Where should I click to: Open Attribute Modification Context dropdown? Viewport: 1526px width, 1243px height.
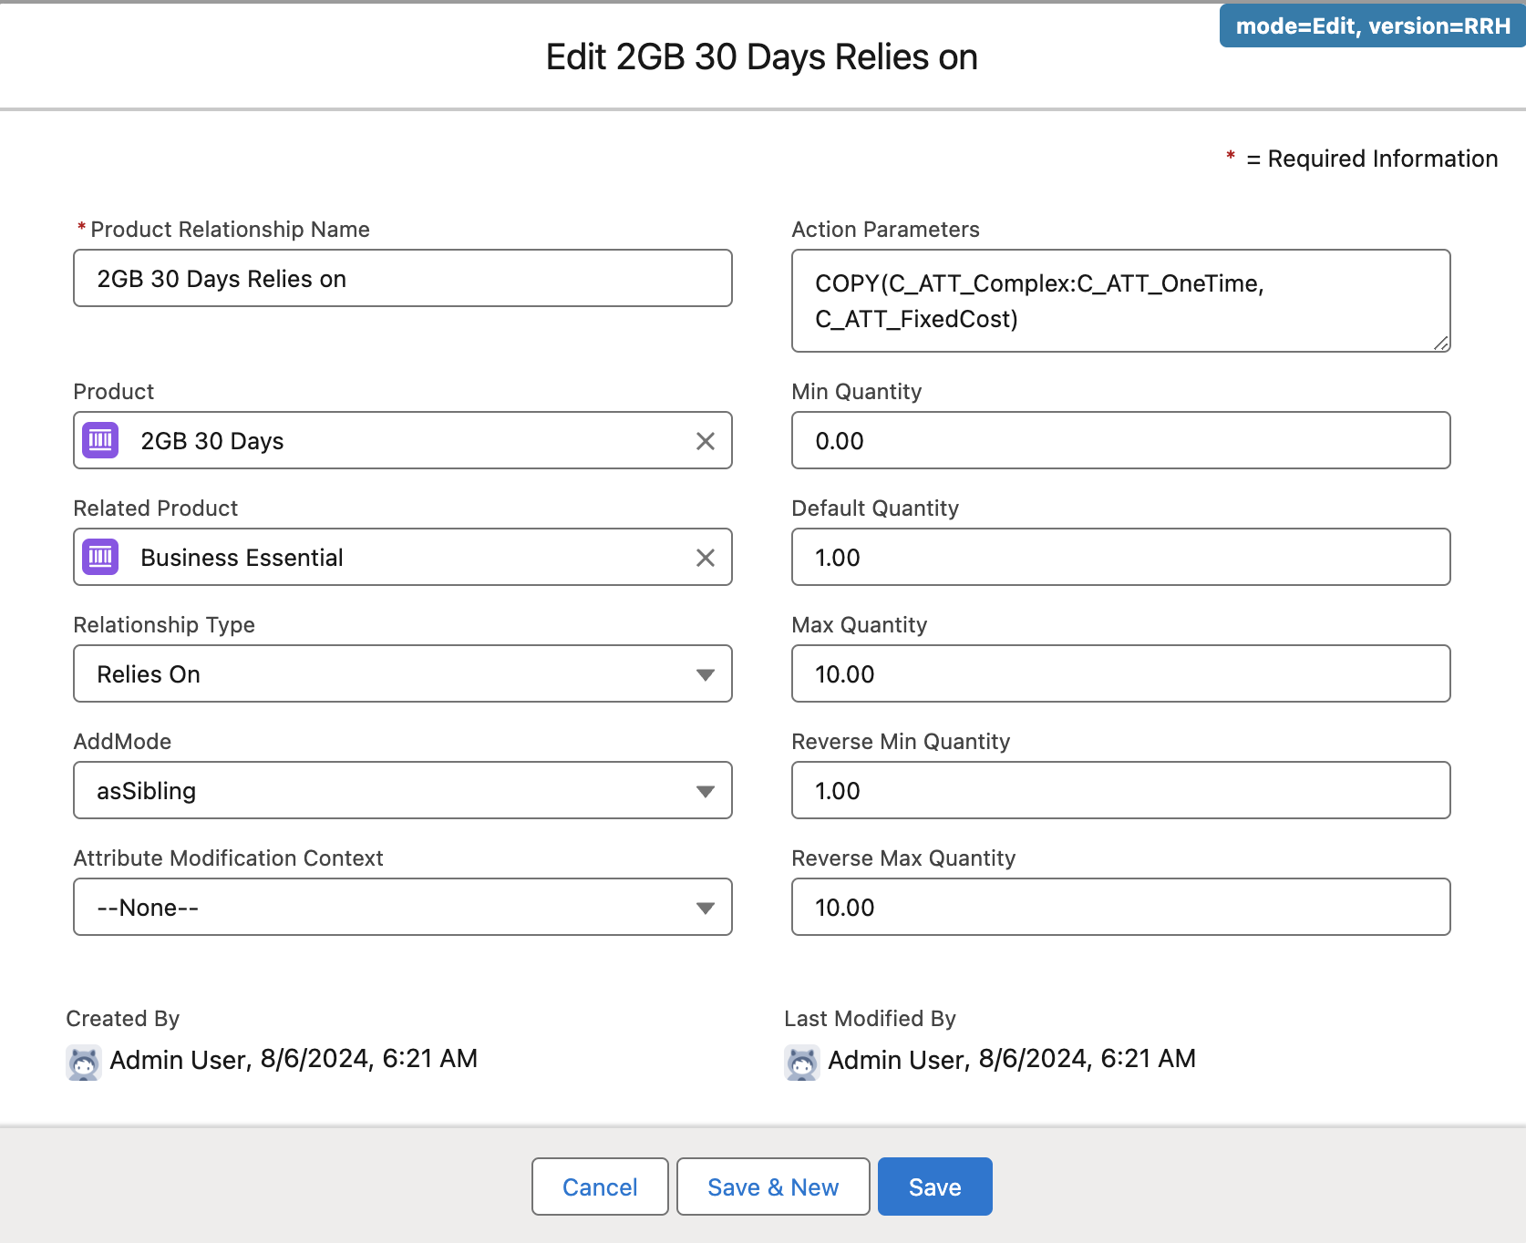403,907
